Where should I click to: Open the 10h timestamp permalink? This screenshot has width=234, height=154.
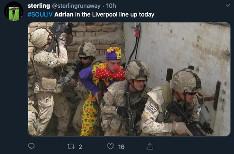(x=111, y=6)
